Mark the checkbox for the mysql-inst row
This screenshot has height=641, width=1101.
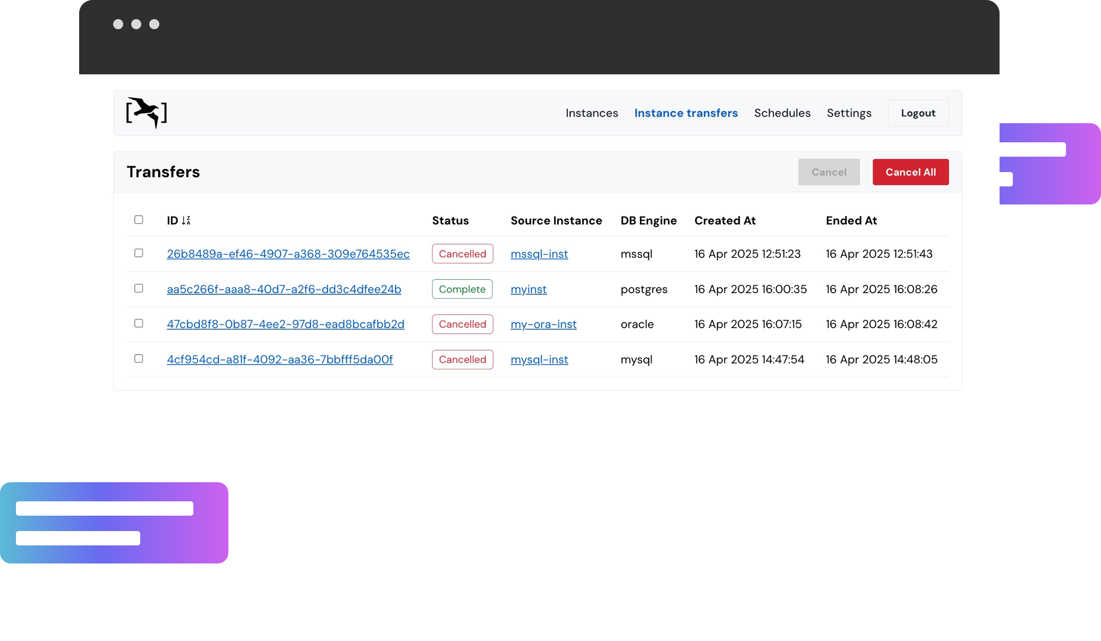point(139,359)
